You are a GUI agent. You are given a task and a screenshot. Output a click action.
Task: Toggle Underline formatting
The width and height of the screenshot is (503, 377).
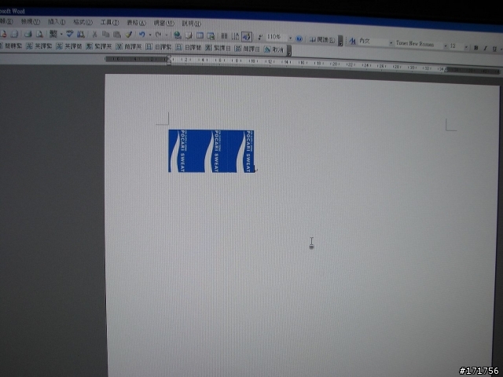coord(494,49)
